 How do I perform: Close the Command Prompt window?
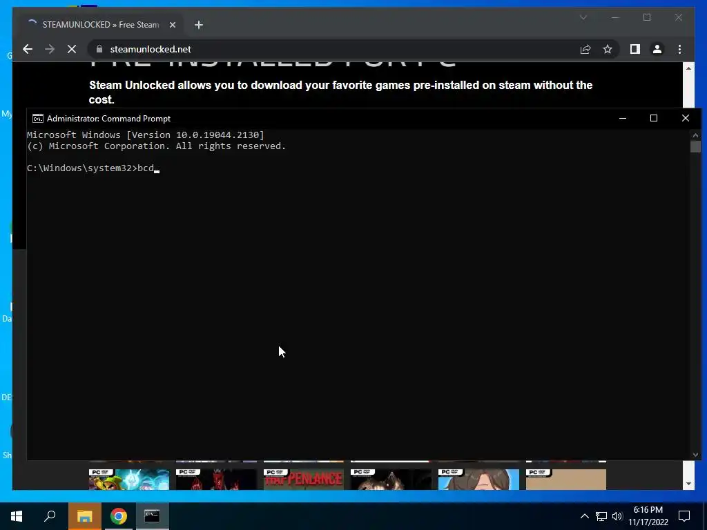point(686,118)
